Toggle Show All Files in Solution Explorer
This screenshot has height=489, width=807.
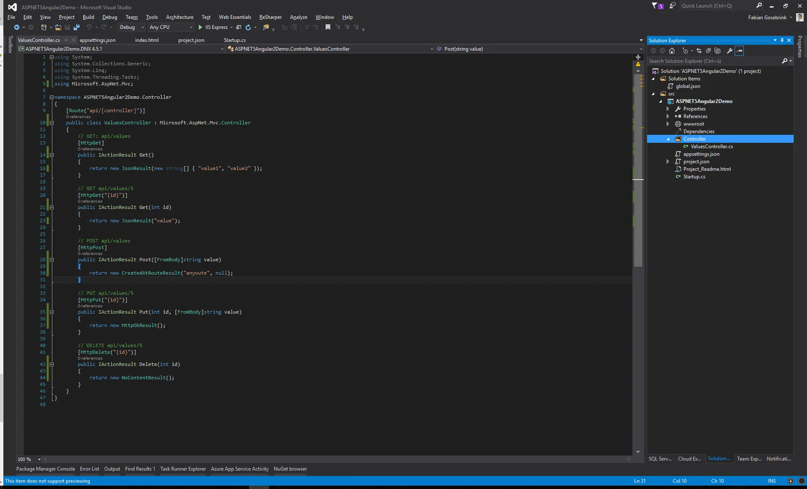click(717, 51)
